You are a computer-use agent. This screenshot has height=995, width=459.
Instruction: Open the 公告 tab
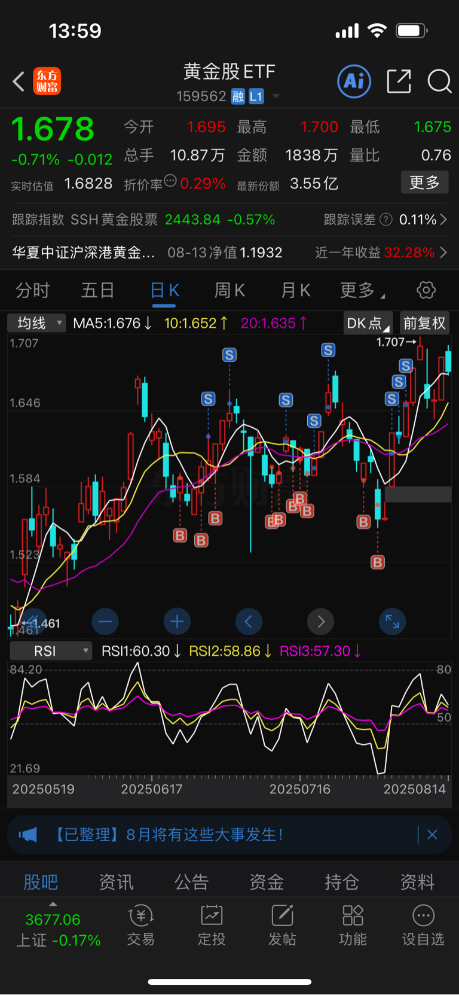191,882
